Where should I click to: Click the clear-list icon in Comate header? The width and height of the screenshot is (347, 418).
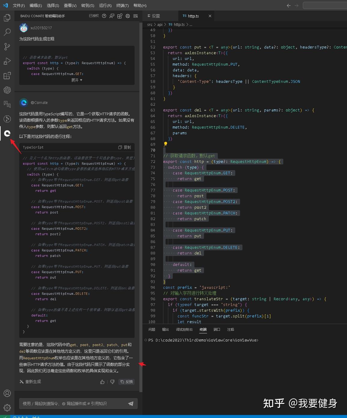coord(135,16)
